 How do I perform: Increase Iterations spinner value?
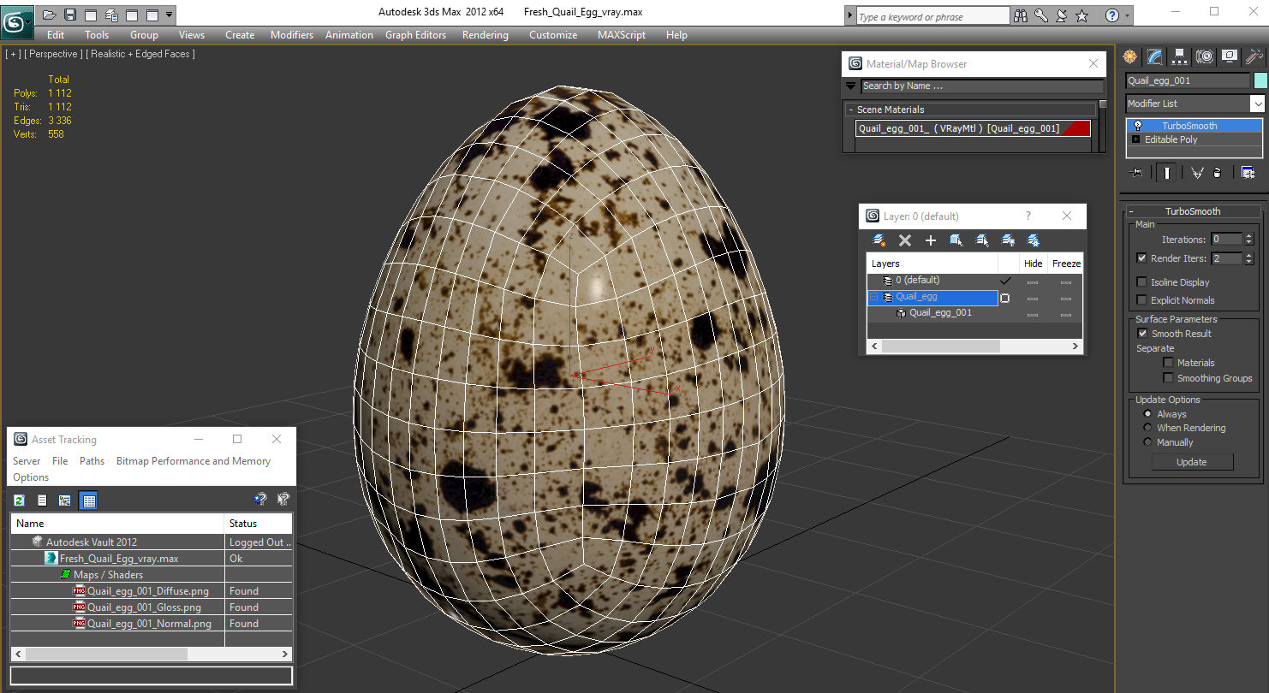point(1248,236)
